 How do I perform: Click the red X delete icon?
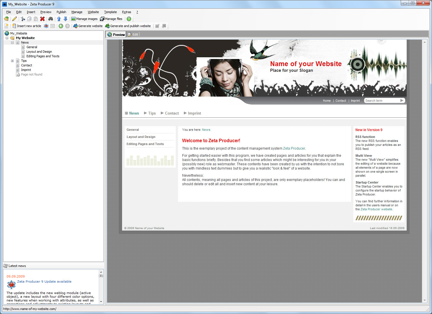tap(42, 19)
